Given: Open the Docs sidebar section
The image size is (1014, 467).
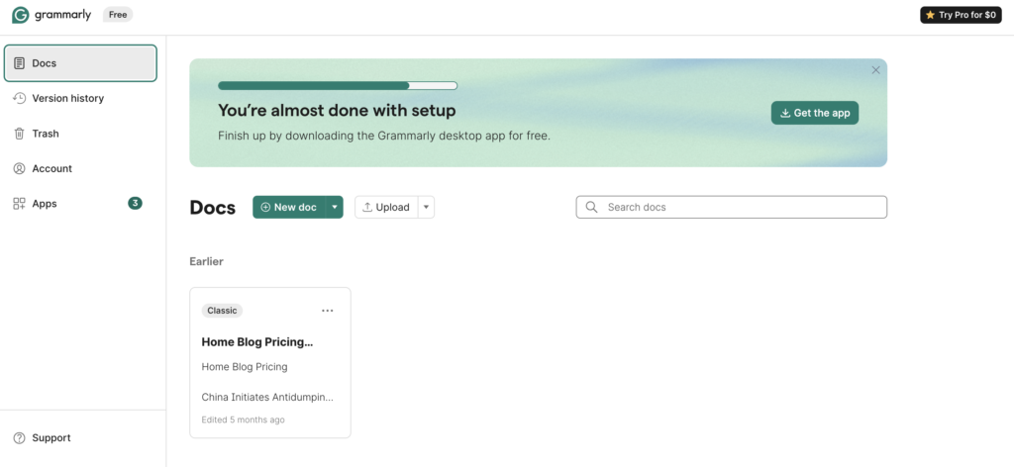Looking at the screenshot, I should click(x=80, y=63).
